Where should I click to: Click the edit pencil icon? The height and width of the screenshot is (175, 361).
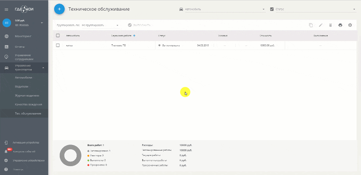[x=321, y=25]
